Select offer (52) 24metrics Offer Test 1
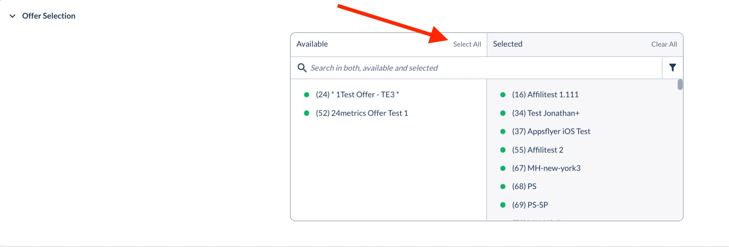The image size is (729, 247). click(362, 113)
